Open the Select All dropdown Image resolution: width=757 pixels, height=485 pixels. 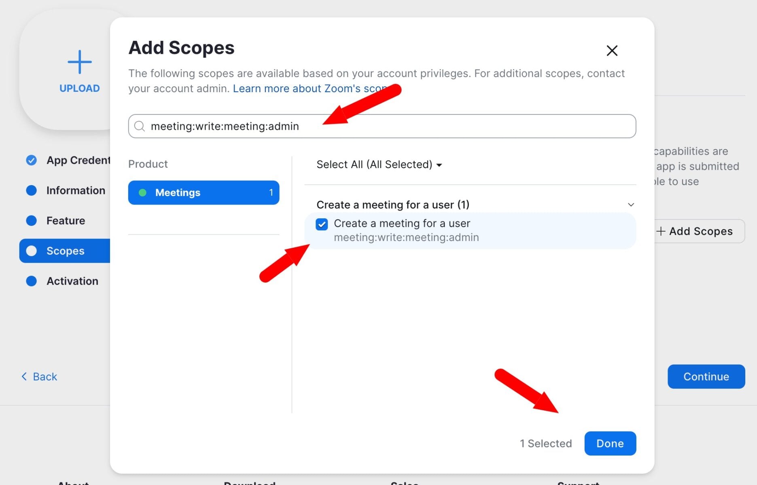point(379,164)
